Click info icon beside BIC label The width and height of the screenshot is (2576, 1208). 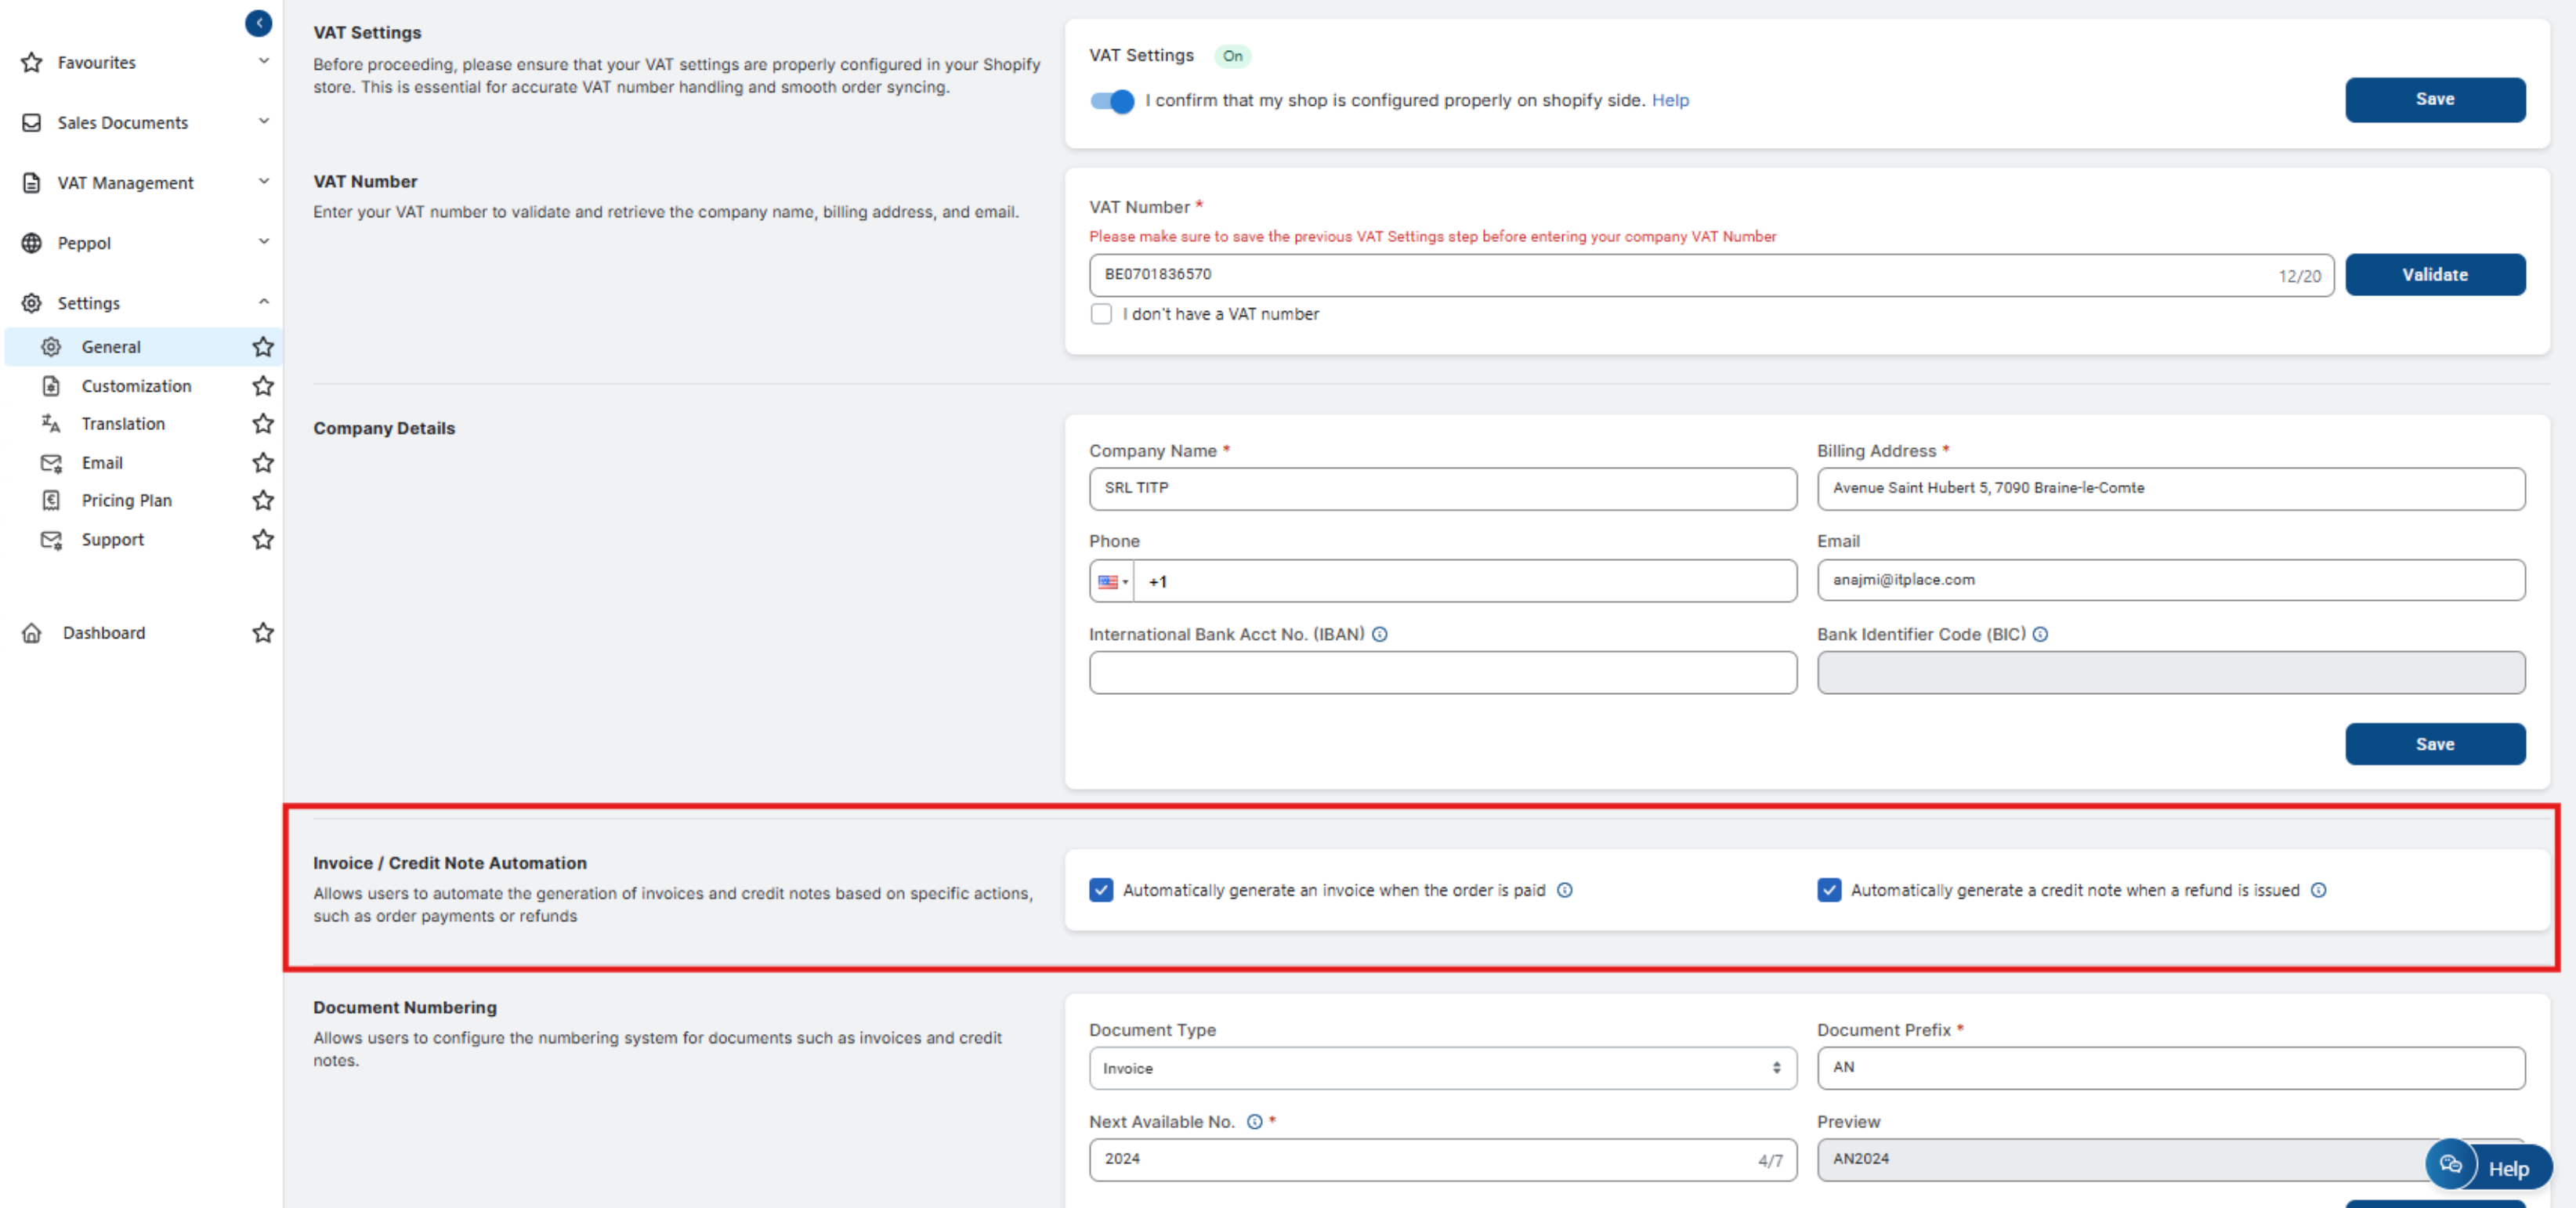click(x=2040, y=634)
